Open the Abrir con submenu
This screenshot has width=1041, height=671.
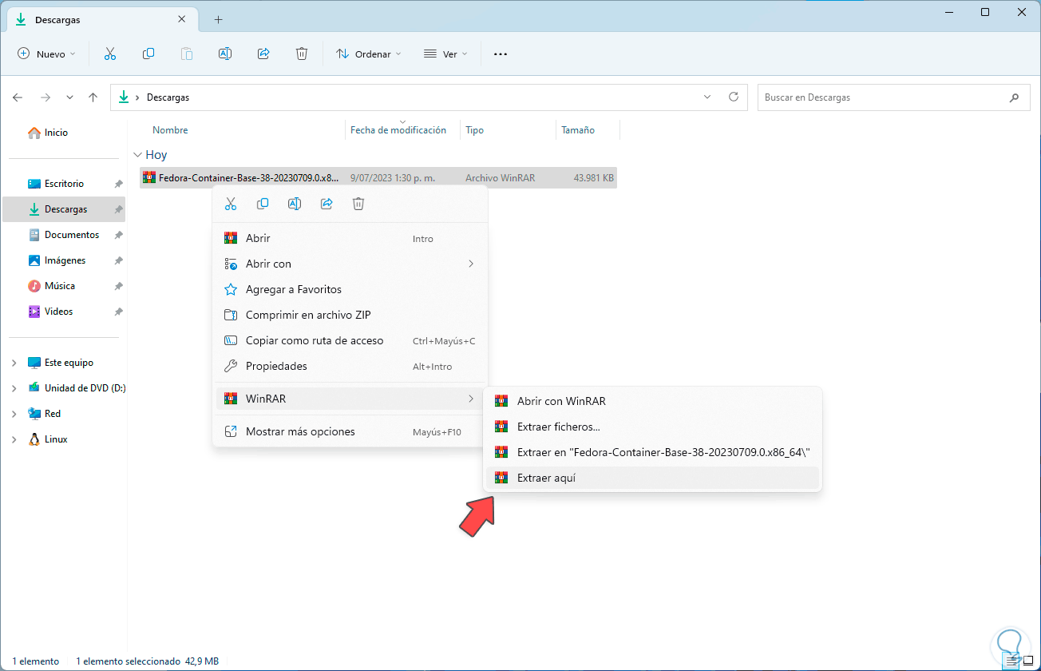[350, 264]
